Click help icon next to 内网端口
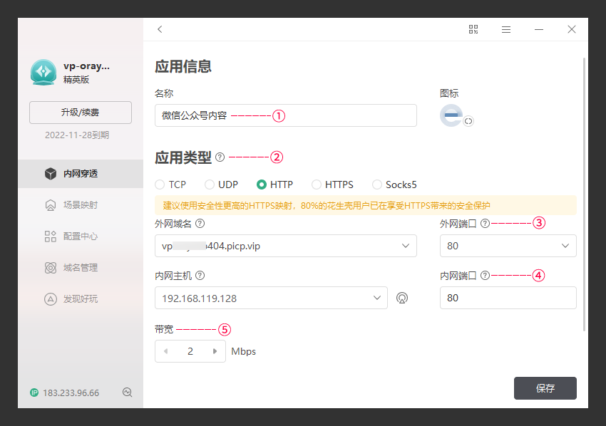 [485, 275]
